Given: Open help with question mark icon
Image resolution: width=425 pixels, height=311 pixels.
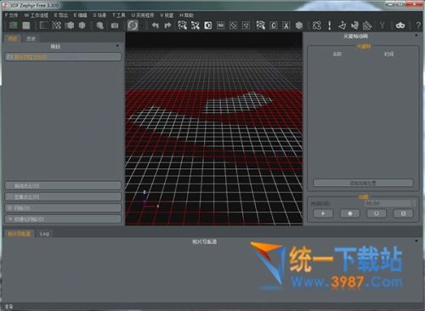Looking at the screenshot, I should pos(418,25).
